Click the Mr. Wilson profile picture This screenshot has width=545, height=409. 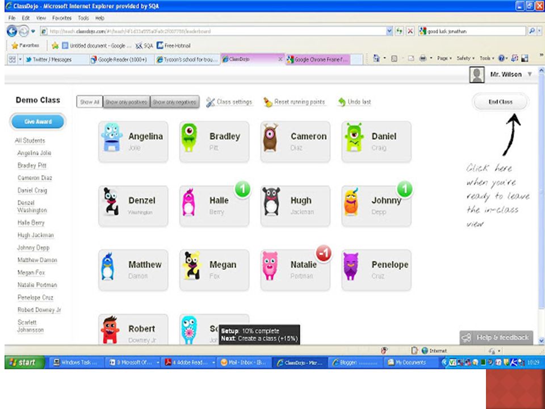pos(477,75)
